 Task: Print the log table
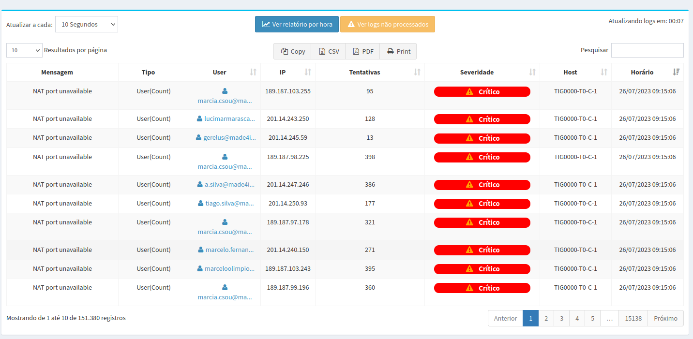click(398, 51)
